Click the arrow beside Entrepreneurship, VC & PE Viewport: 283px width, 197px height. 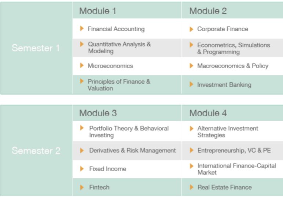191,150
